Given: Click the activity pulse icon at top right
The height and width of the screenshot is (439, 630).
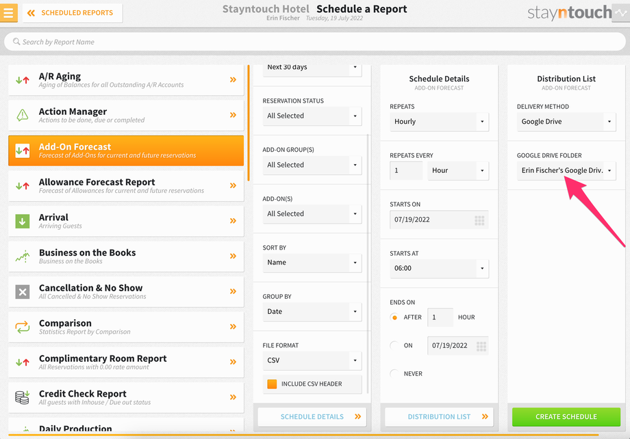Looking at the screenshot, I should (621, 13).
